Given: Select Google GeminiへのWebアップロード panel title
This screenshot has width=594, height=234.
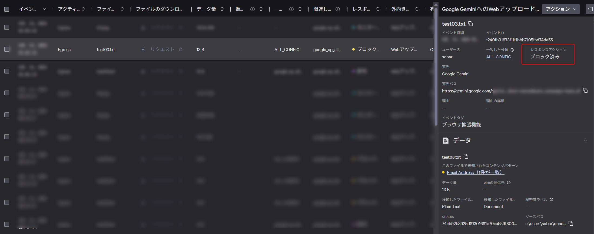Looking at the screenshot, I should point(490,9).
